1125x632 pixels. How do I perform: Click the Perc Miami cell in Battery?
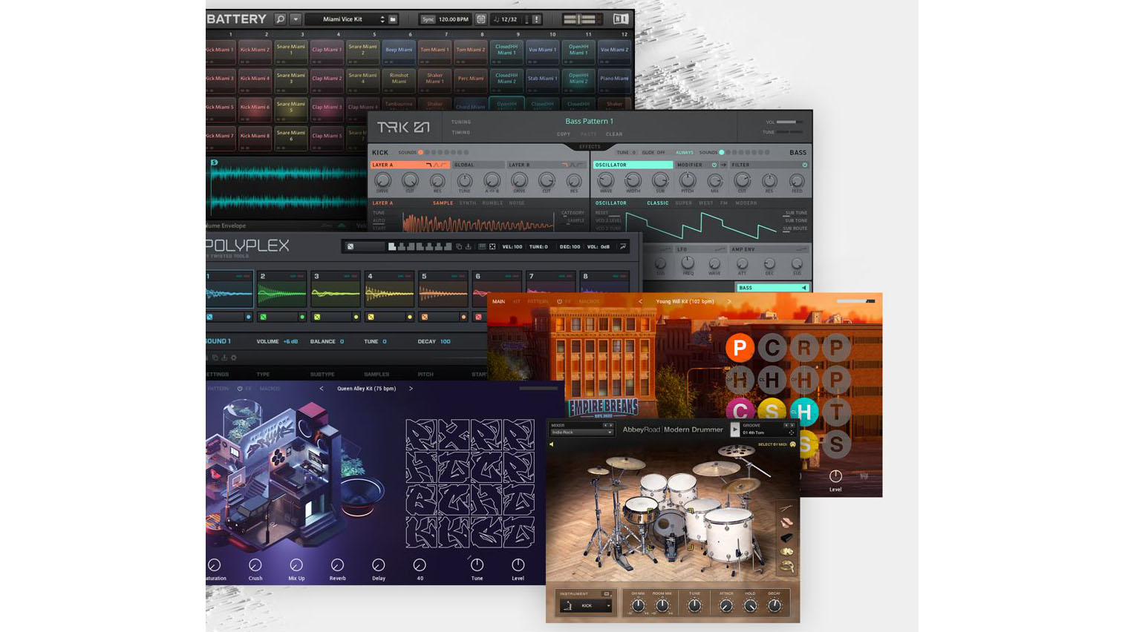[471, 80]
